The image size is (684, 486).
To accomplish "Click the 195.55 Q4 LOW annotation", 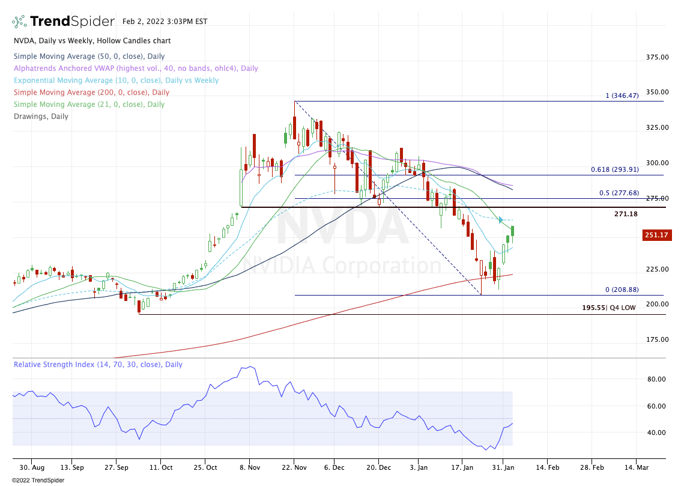I will pos(608,308).
